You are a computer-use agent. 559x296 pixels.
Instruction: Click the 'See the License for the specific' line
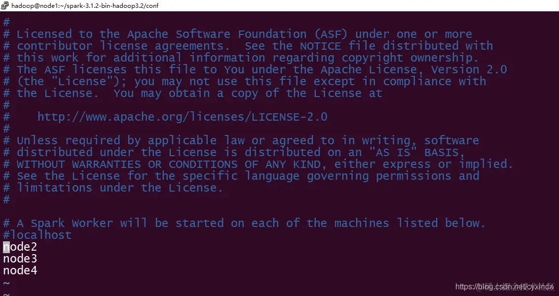click(241, 176)
